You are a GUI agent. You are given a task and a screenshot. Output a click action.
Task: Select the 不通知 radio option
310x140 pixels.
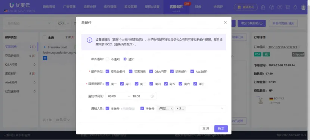coord(107,59)
